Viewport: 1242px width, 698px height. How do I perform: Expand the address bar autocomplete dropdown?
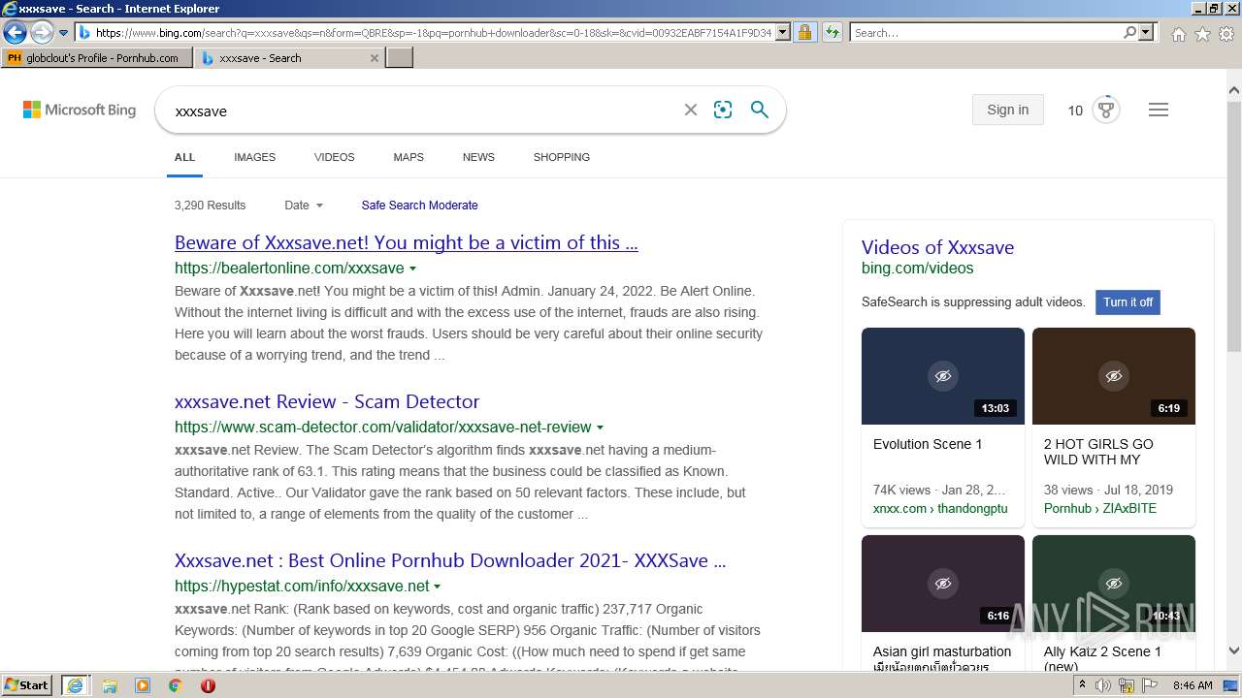[783, 33]
